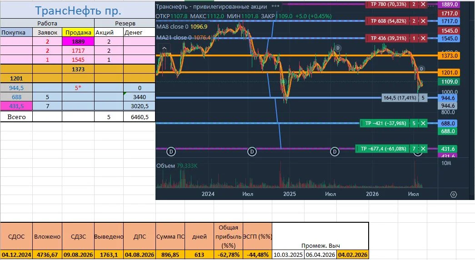Viewport: 475px width, 260px height.
Task: Click the 2024 label on time axis
Action: coord(208,194)
